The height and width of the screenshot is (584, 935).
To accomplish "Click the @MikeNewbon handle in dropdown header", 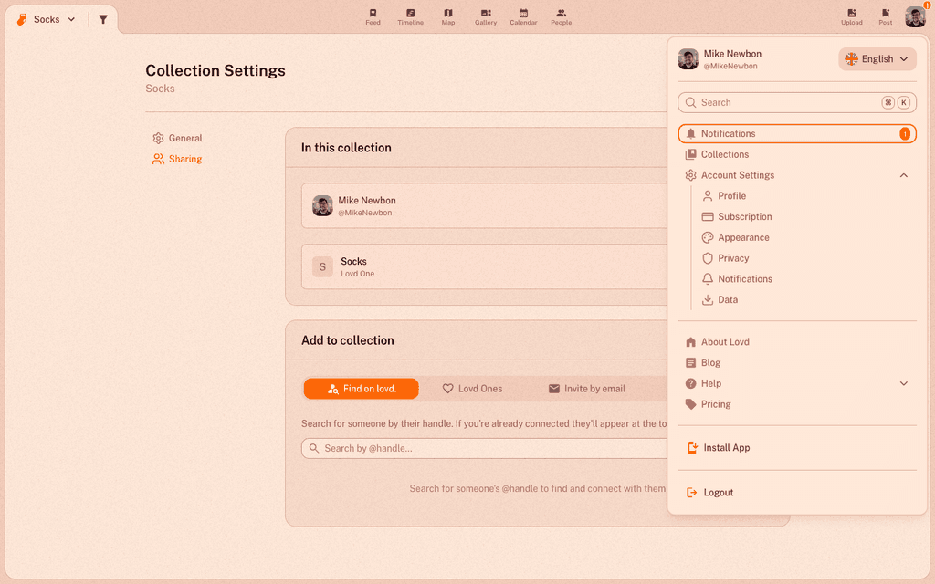I will click(730, 66).
